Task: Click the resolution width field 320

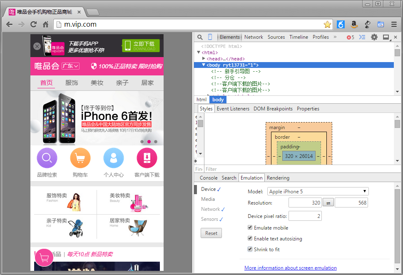Action: [x=305, y=203]
